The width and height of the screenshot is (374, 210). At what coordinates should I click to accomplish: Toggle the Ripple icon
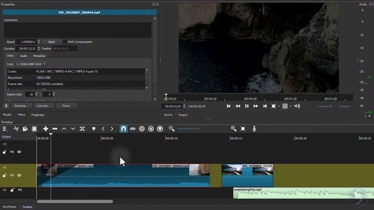(141, 129)
